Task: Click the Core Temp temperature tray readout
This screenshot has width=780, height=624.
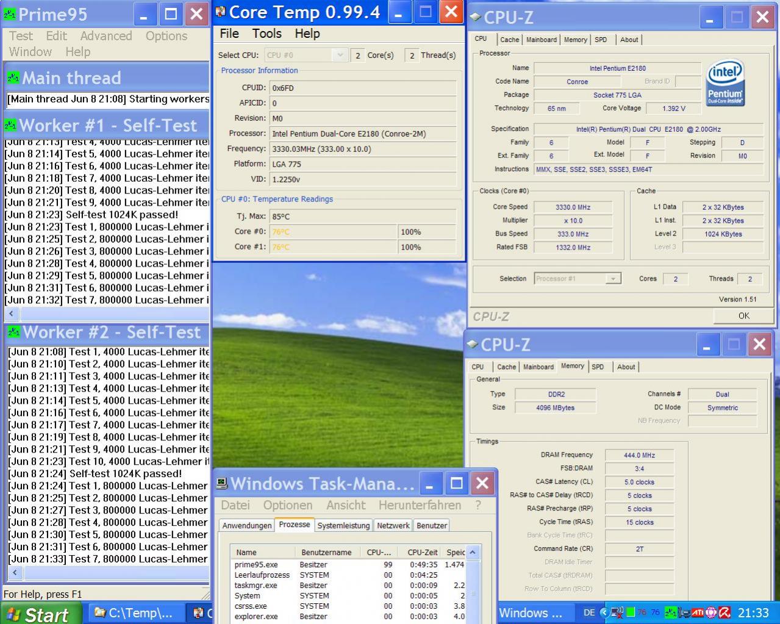Action: pyautogui.click(x=649, y=612)
